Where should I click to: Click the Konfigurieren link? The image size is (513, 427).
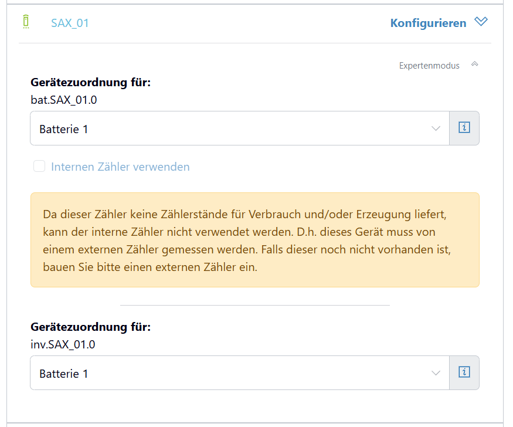(428, 23)
